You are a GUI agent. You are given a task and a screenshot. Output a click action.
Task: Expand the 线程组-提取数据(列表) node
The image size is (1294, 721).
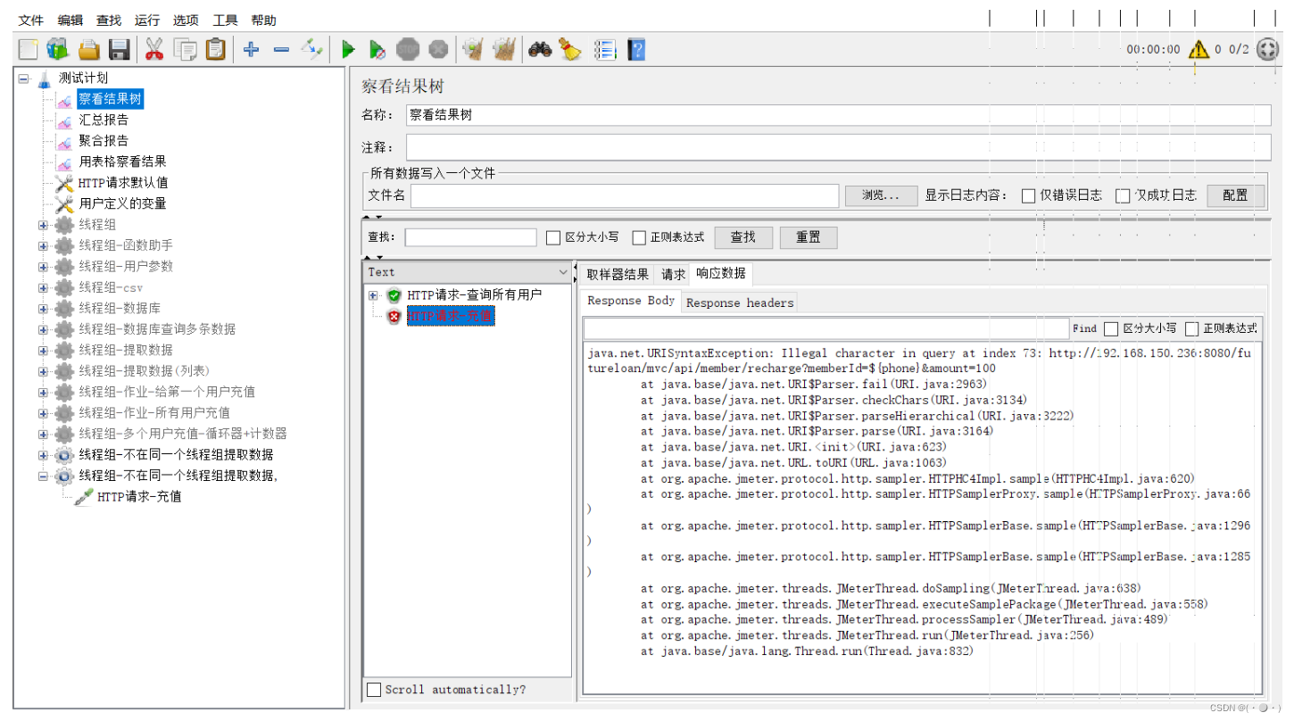click(43, 370)
